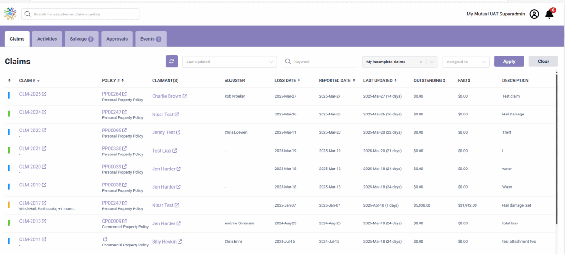
Task: Switch to the Claims tab
Action: tap(17, 39)
